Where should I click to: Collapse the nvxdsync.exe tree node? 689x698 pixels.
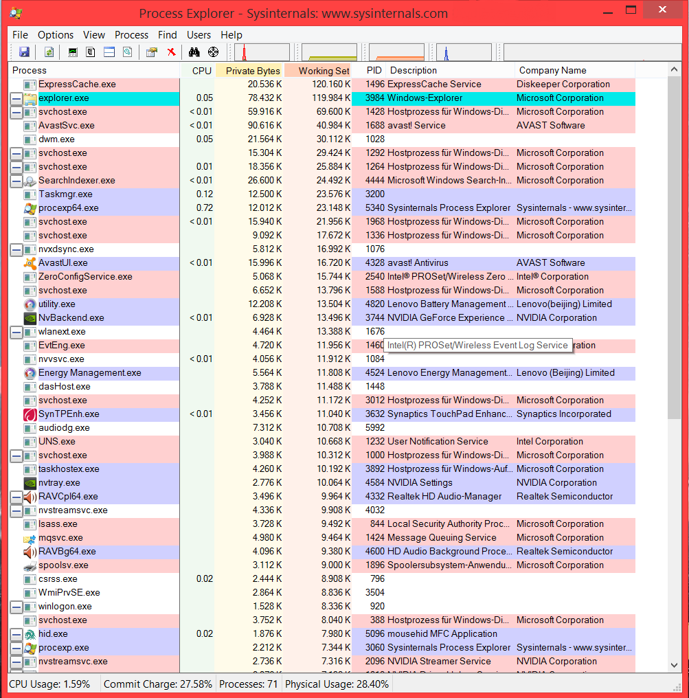16,250
